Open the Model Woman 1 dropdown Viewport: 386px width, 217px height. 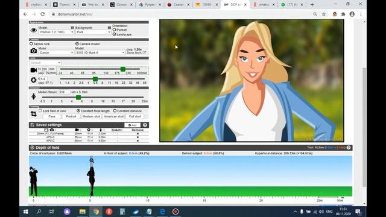(56, 32)
